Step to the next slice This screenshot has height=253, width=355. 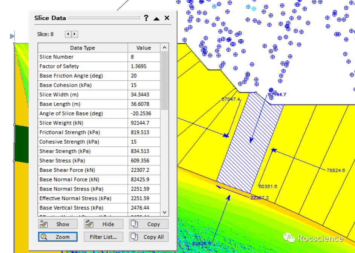pos(75,34)
